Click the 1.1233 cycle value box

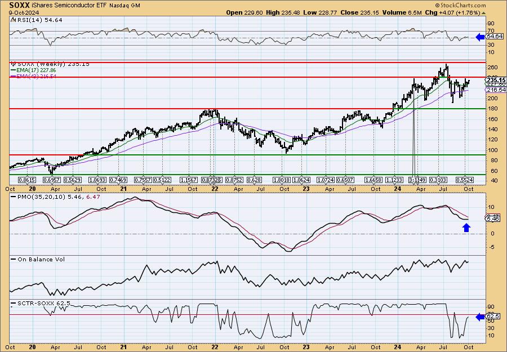click(394, 180)
